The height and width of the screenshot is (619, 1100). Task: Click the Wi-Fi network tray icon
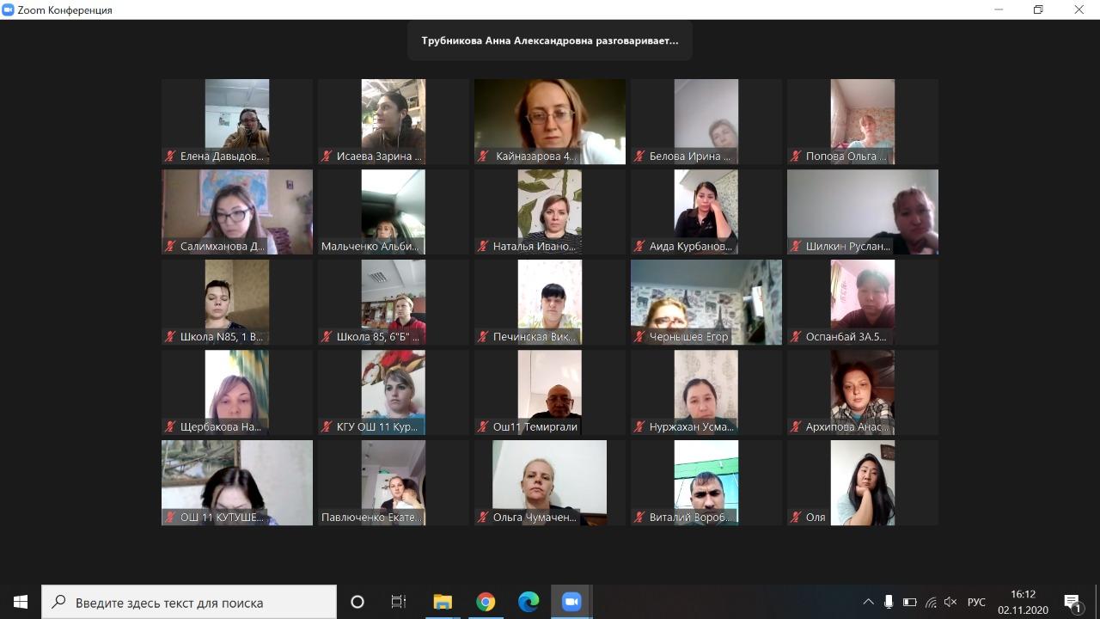tap(931, 602)
